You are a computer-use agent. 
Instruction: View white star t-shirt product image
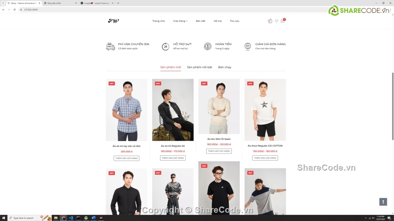click(x=265, y=110)
